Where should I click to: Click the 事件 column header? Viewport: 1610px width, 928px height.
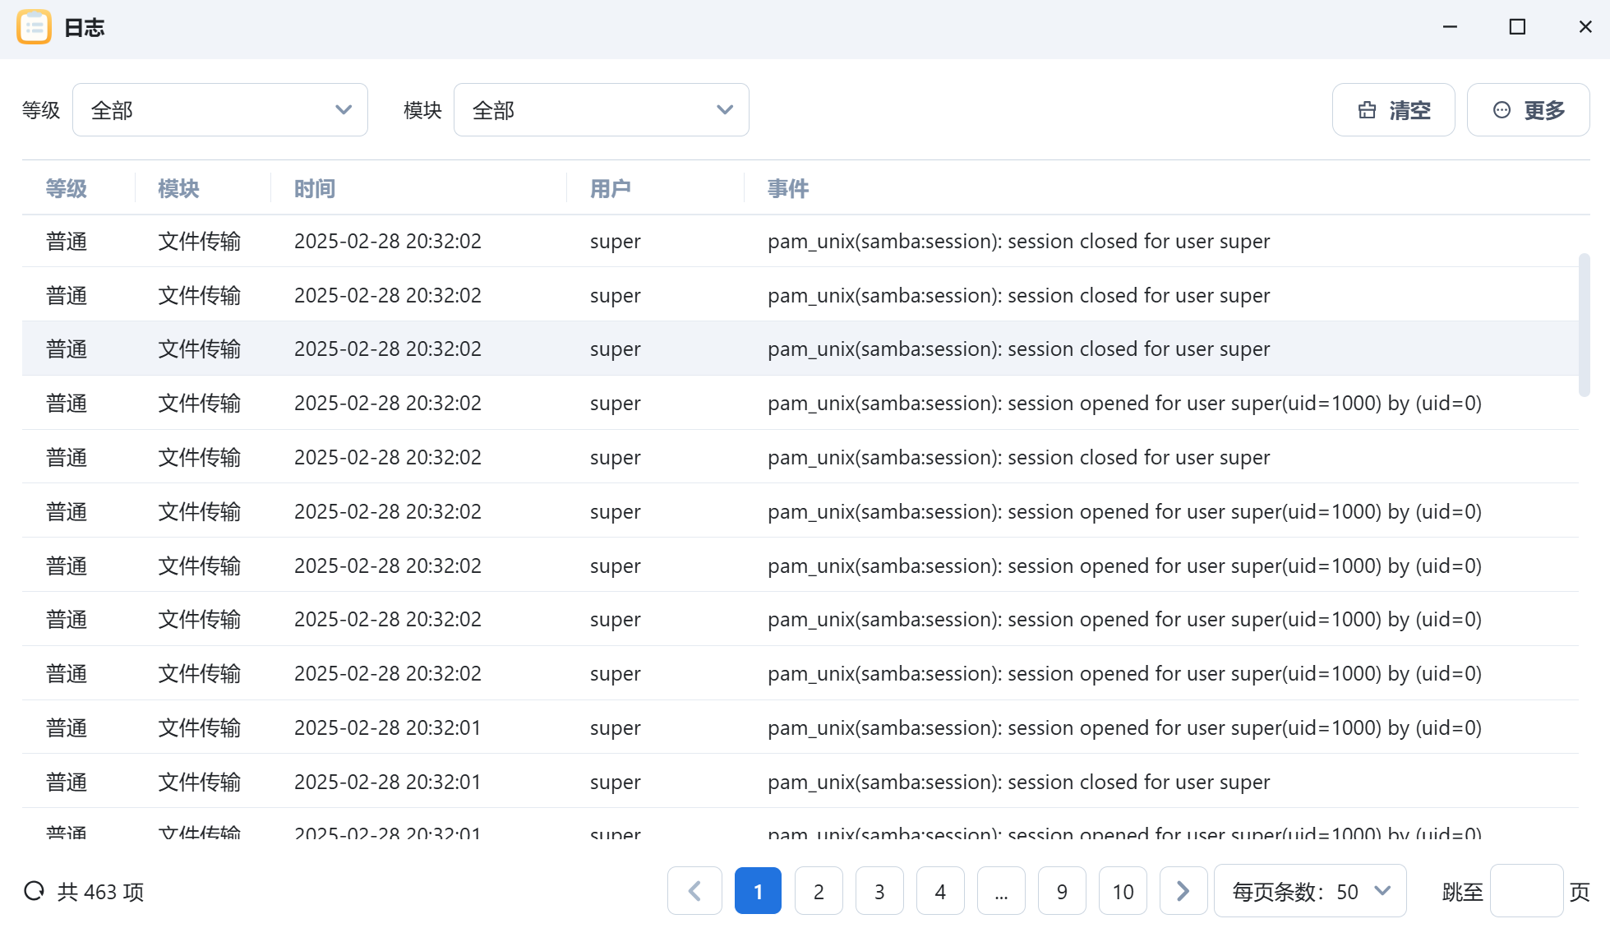[x=788, y=188]
